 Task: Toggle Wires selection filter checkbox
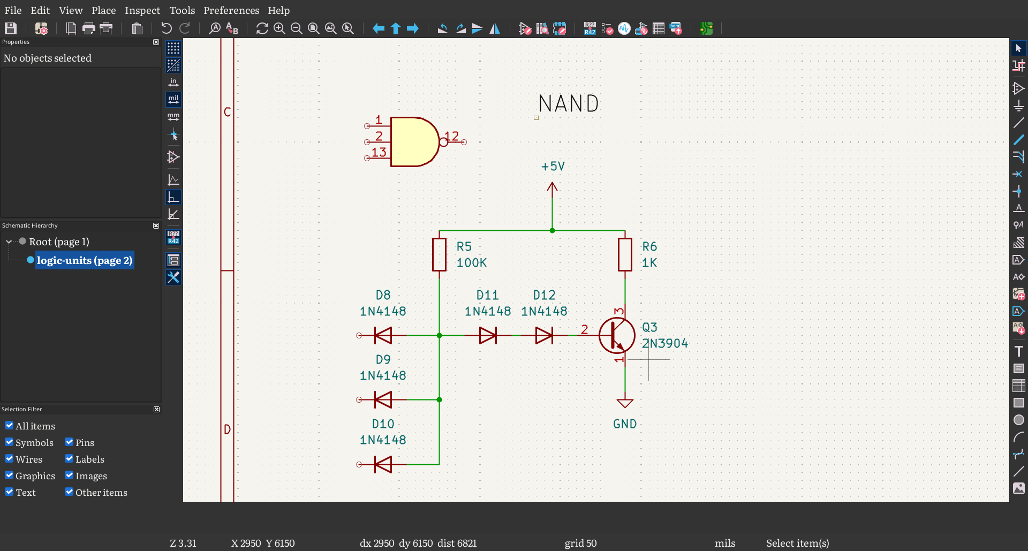click(x=9, y=459)
